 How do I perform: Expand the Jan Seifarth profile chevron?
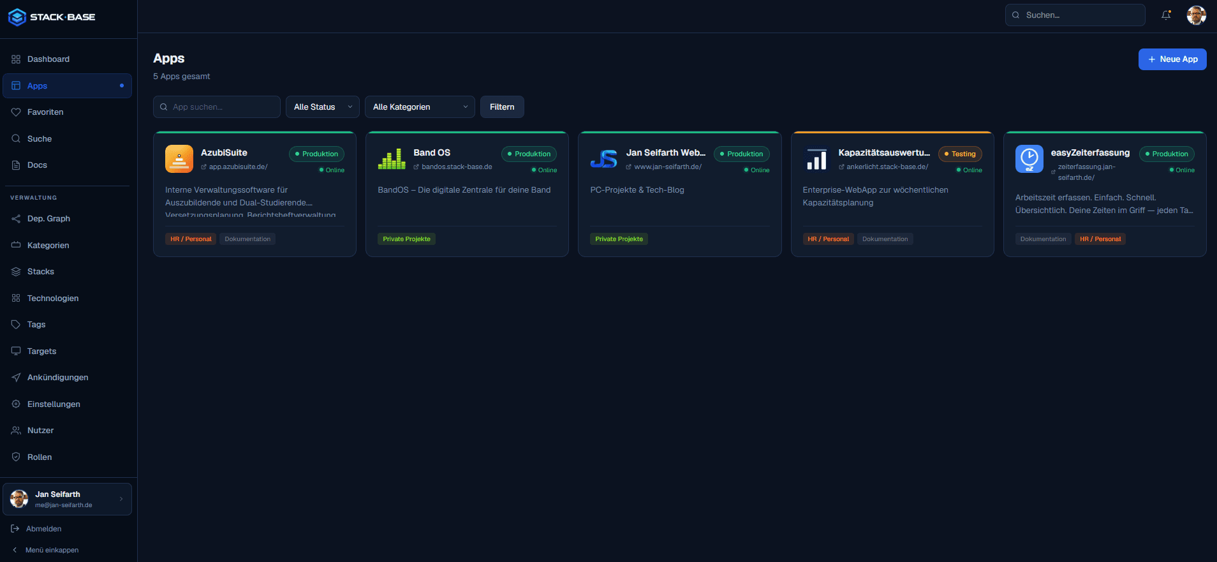point(121,499)
